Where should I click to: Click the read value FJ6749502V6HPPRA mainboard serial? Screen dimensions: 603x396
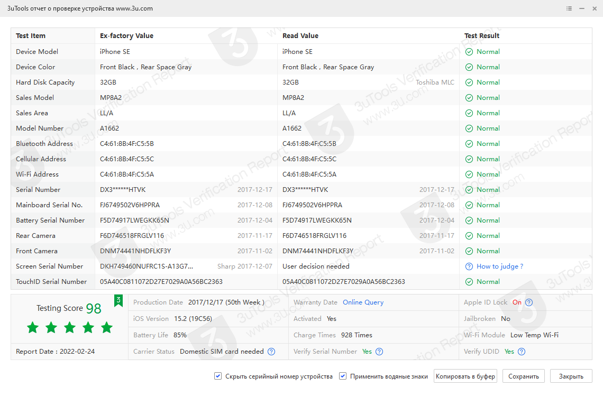pyautogui.click(x=312, y=205)
